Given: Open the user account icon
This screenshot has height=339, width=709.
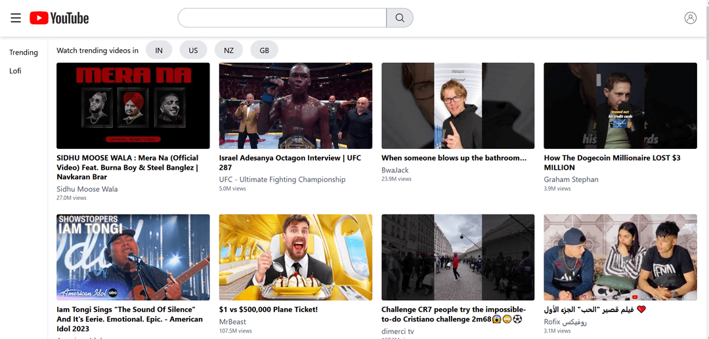Looking at the screenshot, I should (x=690, y=18).
